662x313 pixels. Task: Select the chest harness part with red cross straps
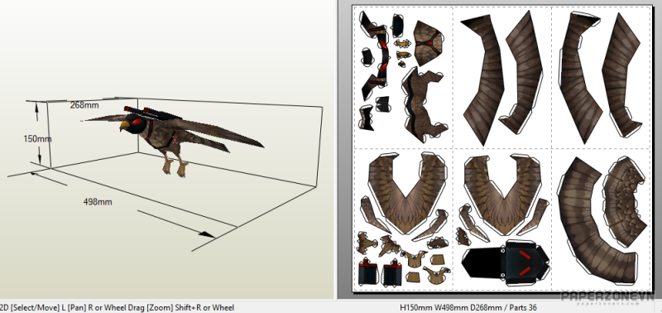428,42
